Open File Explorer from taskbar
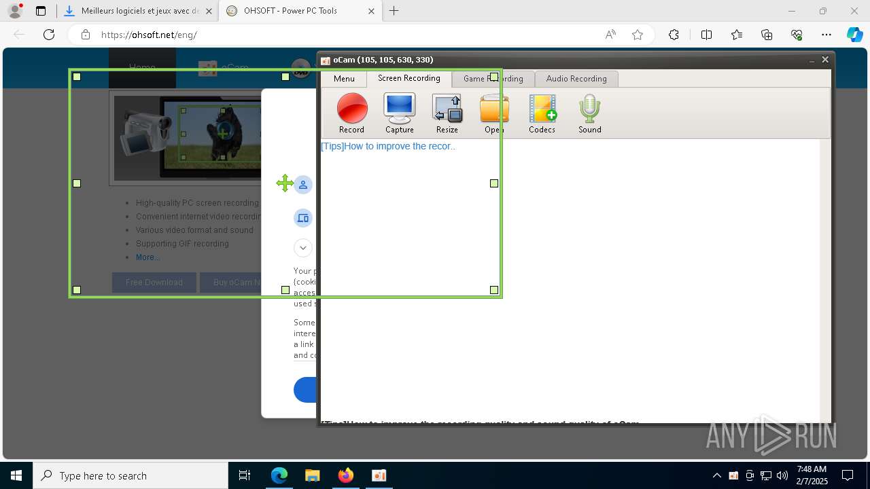This screenshot has width=870, height=489. click(x=312, y=475)
